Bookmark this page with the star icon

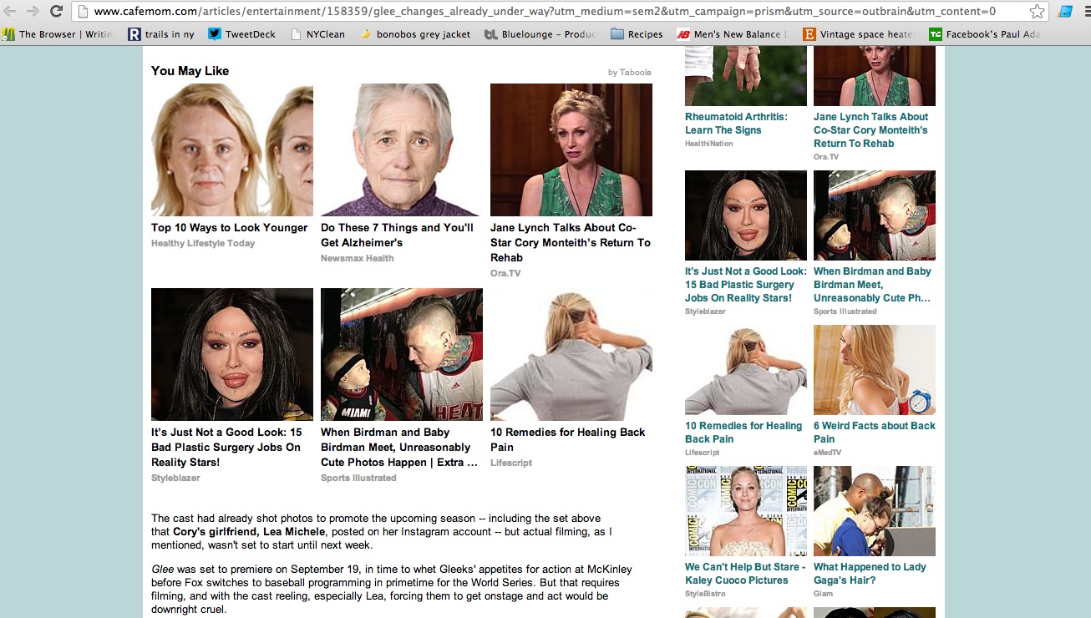(x=1037, y=12)
